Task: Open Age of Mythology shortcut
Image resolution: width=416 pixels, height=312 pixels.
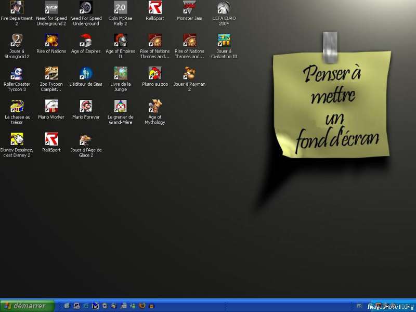Action: tap(155, 107)
